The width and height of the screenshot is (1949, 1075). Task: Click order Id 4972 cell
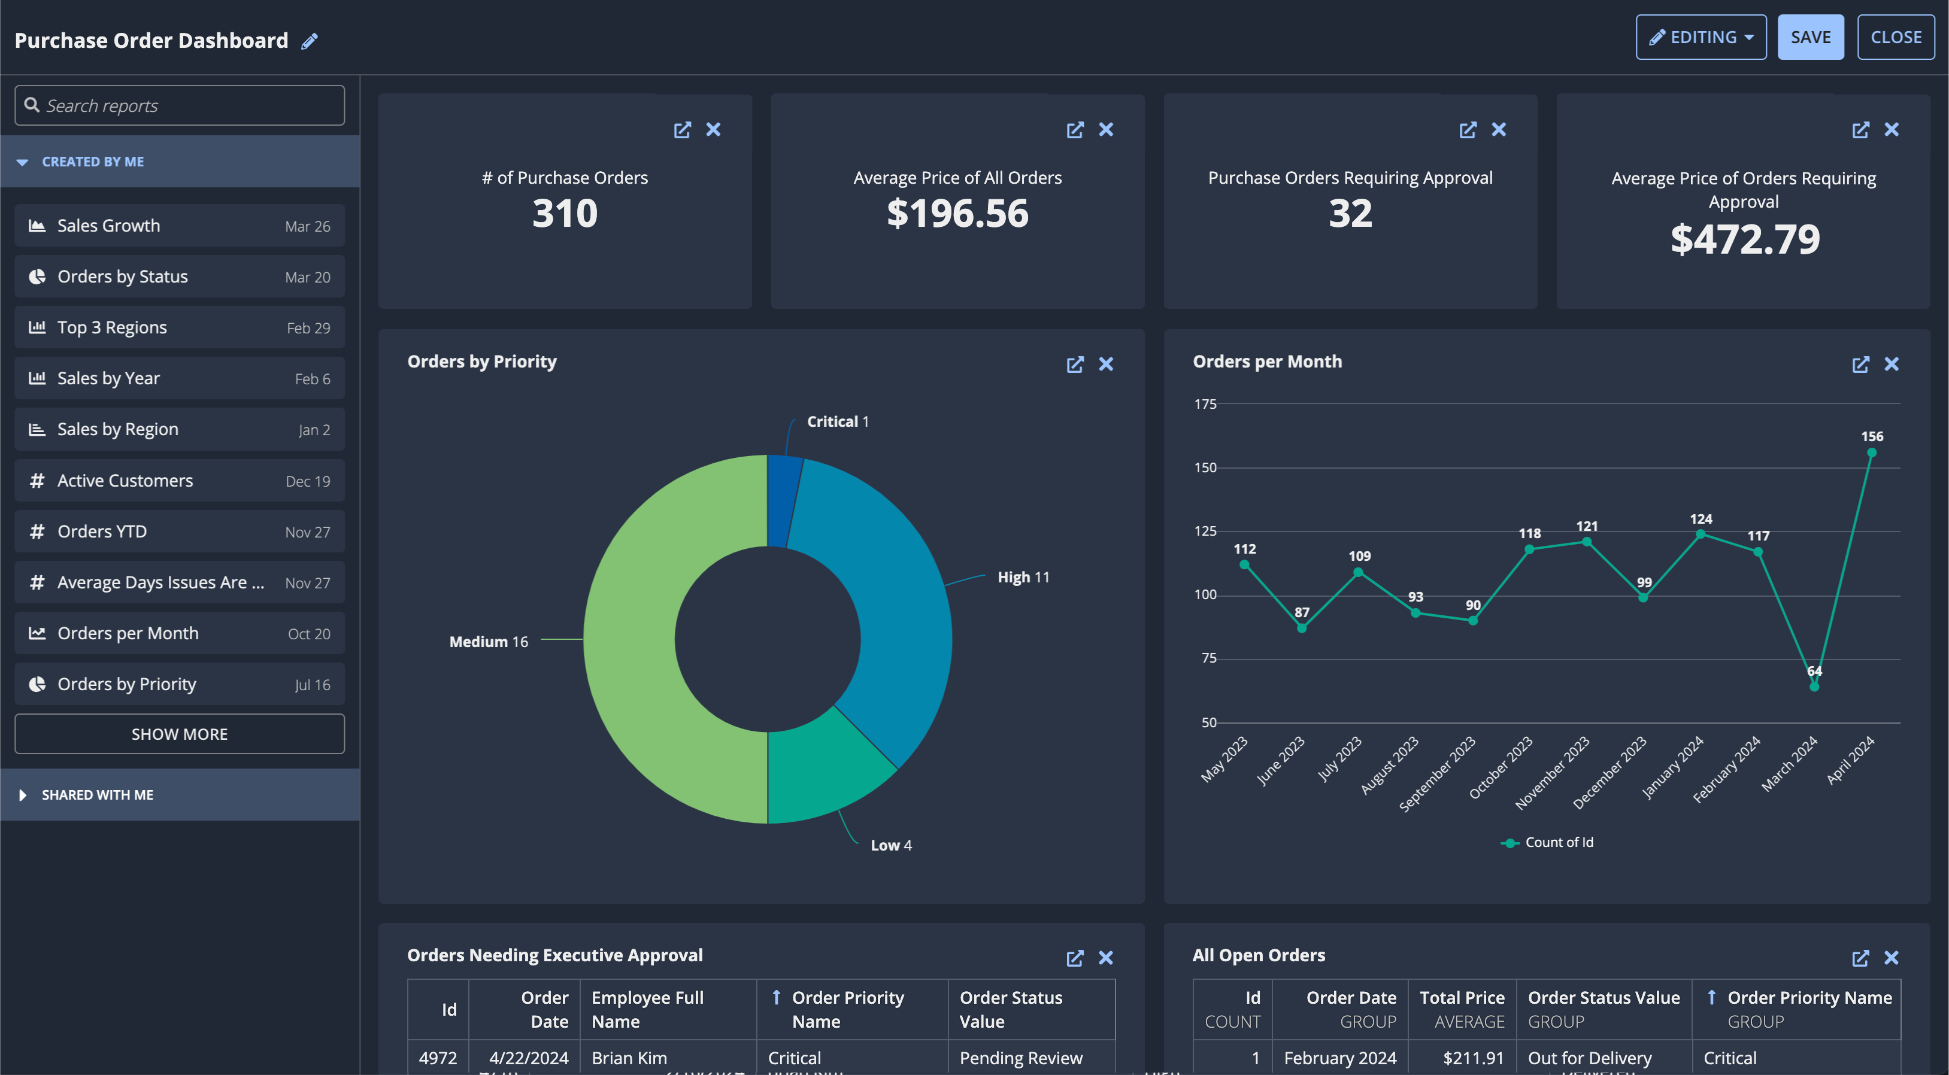point(438,1058)
